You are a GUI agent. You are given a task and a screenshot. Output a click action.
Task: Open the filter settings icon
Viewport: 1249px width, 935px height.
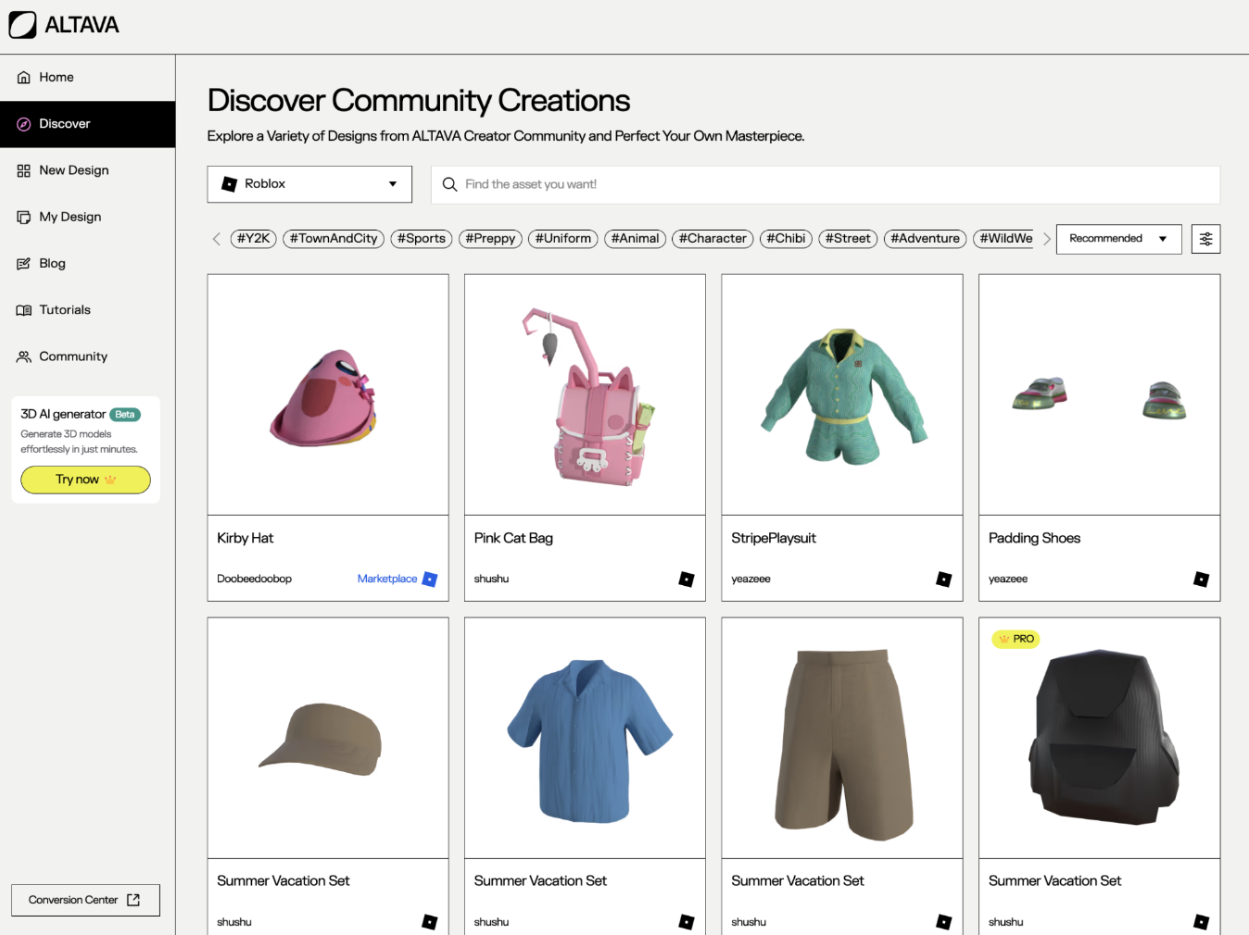point(1205,239)
